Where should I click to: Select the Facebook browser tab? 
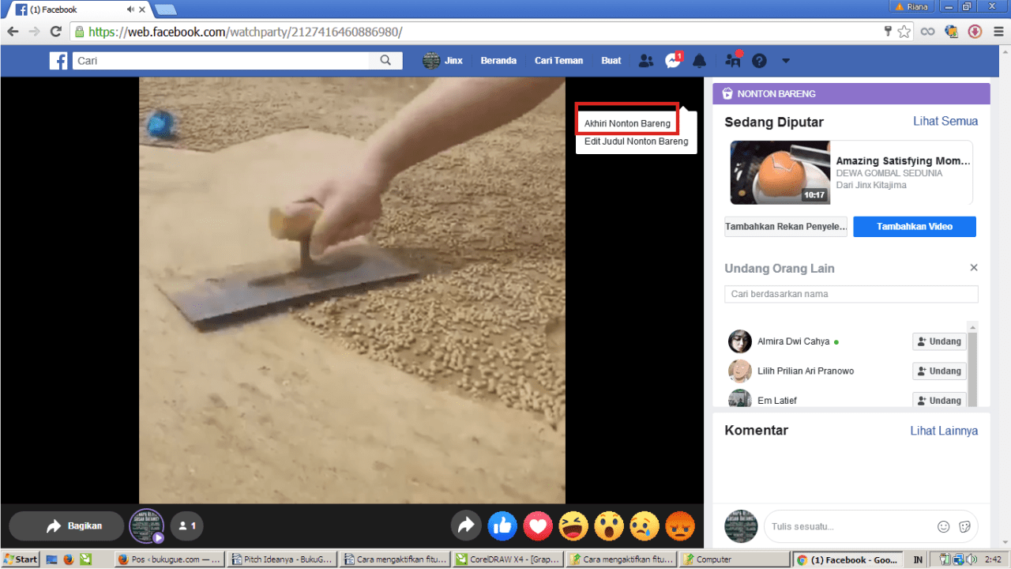[76, 9]
